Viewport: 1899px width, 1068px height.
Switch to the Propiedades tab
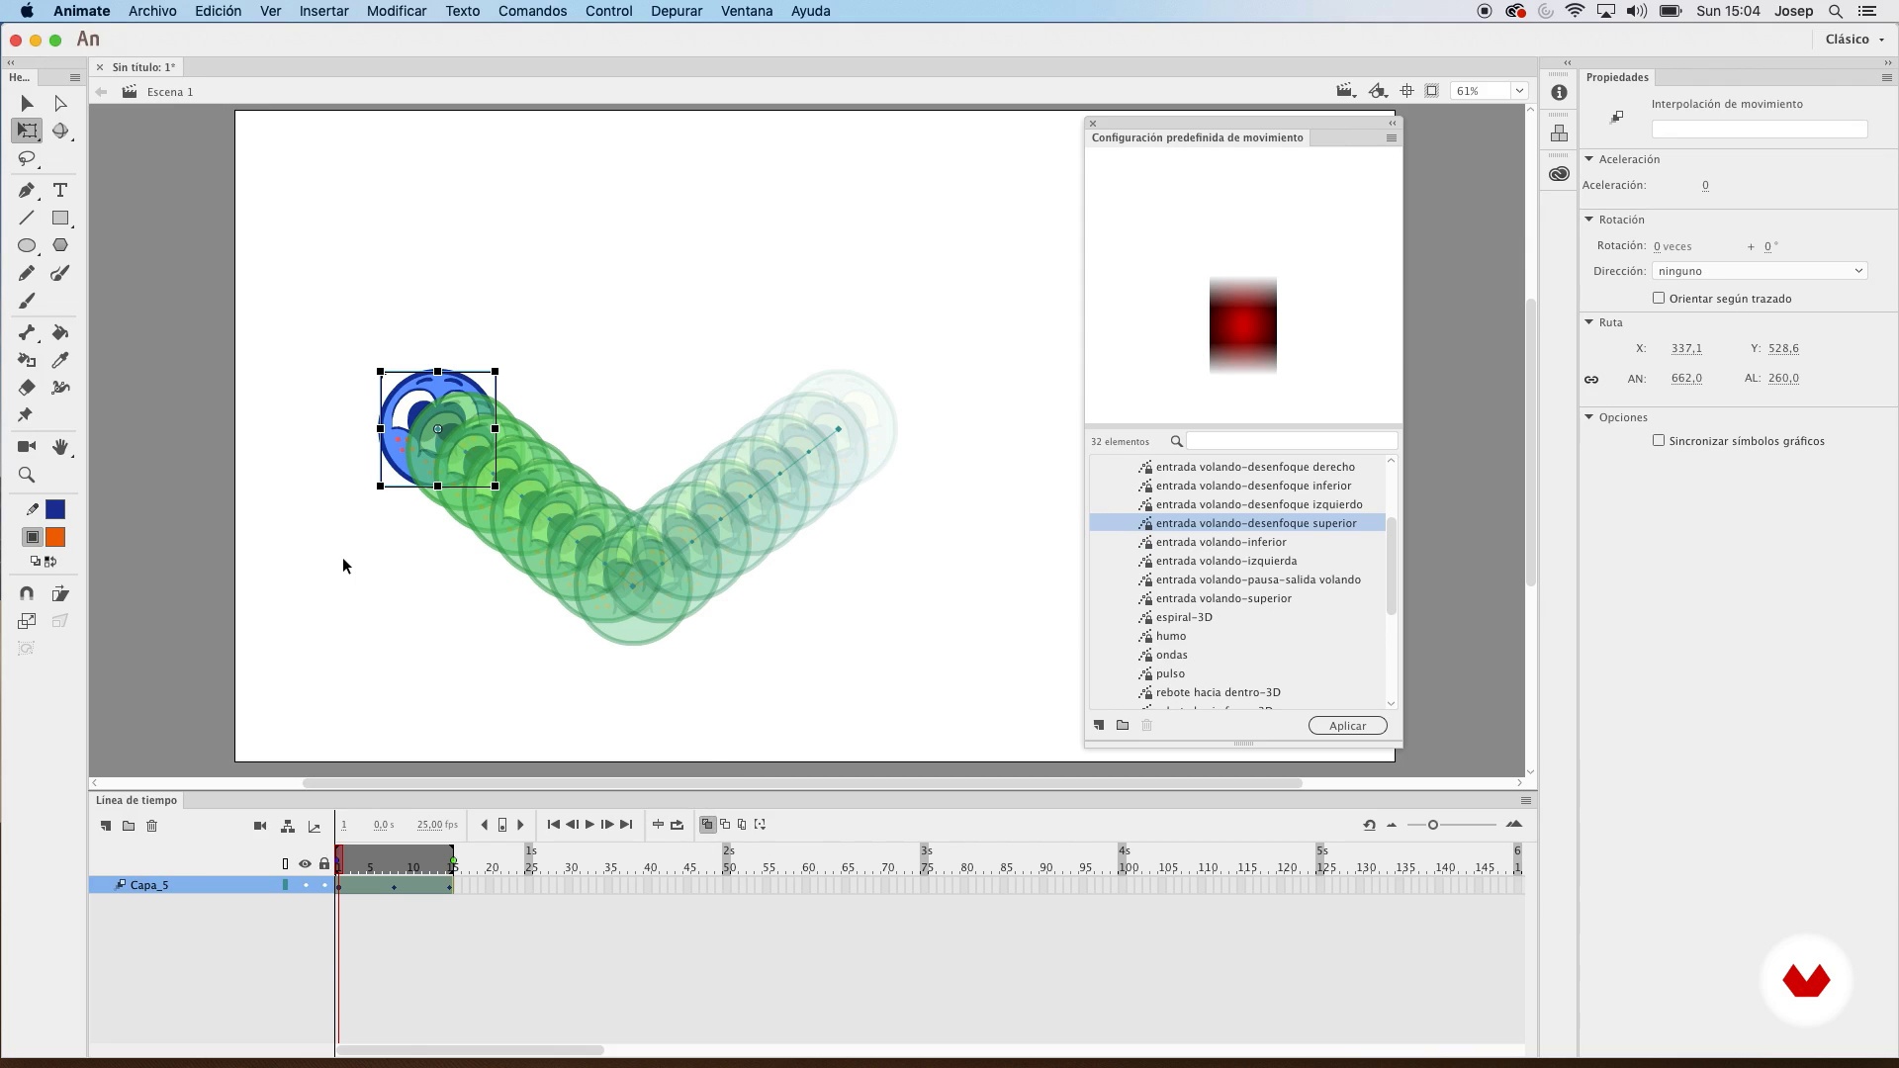[1617, 77]
